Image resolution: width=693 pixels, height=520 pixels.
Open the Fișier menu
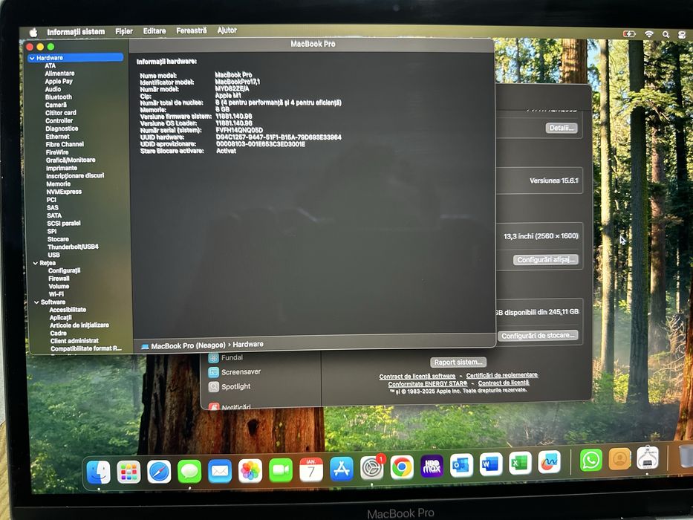click(124, 31)
